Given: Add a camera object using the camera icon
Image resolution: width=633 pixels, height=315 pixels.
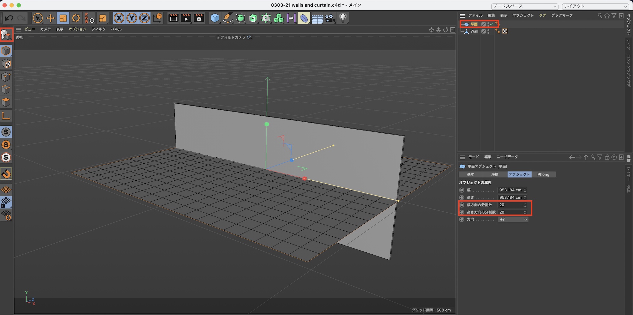Looking at the screenshot, I should click(330, 18).
